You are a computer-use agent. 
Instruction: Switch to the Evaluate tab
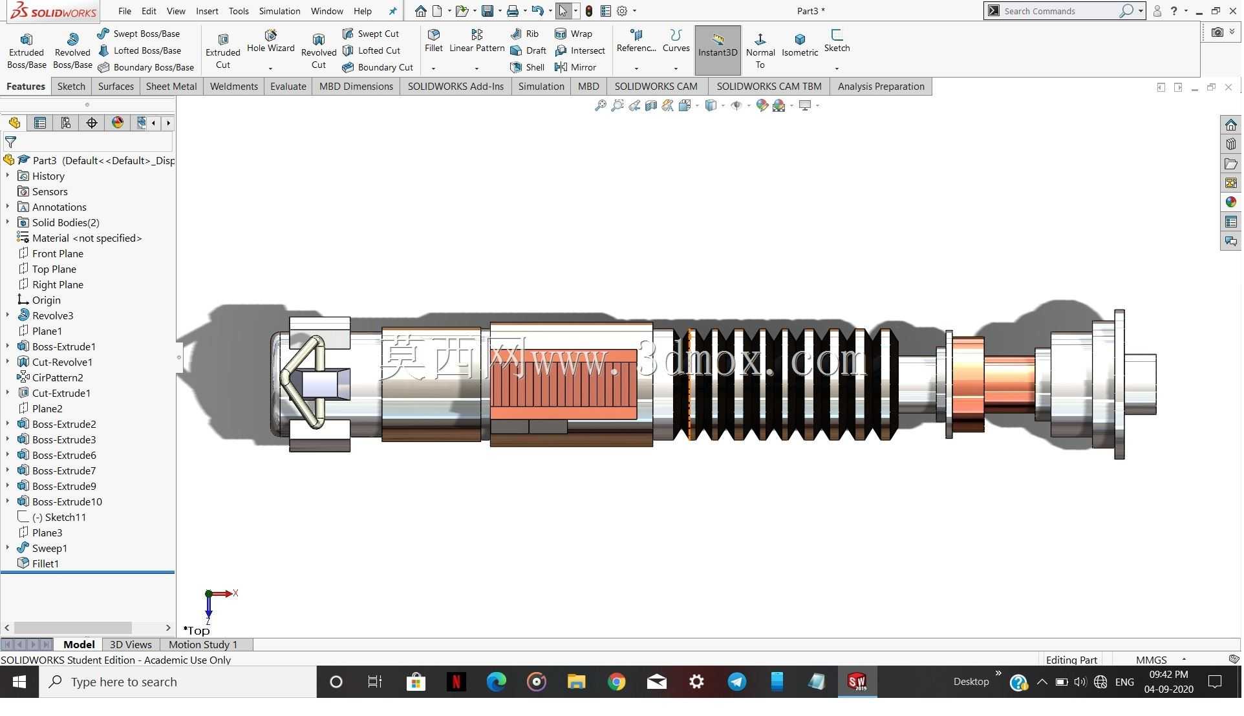click(x=288, y=87)
